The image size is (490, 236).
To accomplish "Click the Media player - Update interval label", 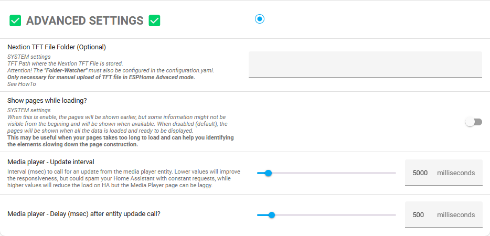I will [x=50, y=162].
